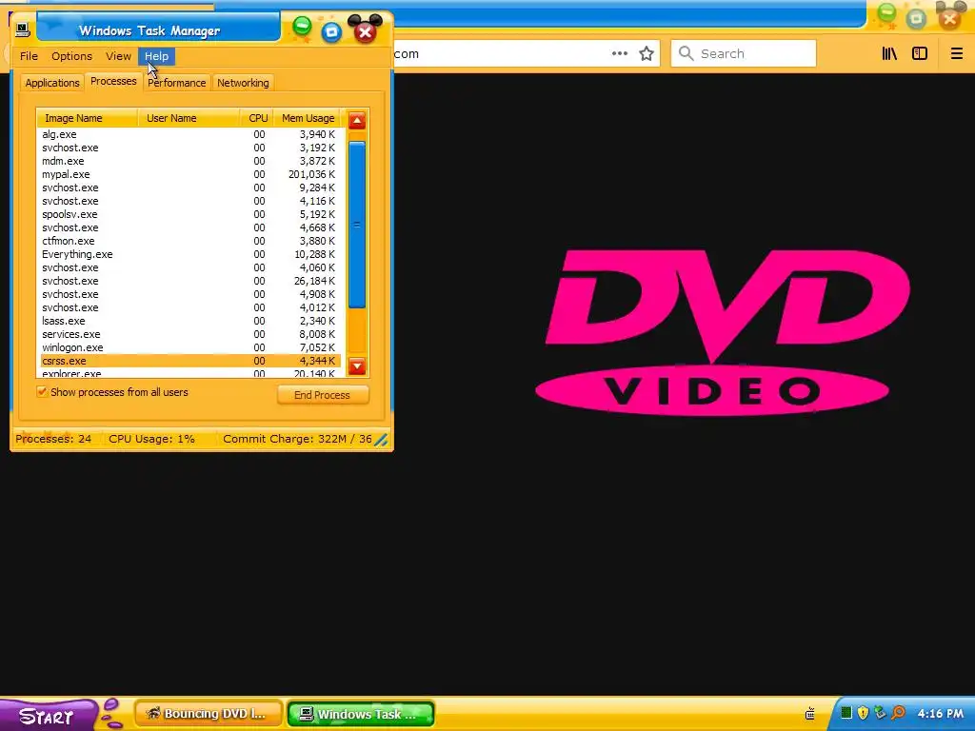Select the Everything.exe process
The image size is (975, 731).
189,254
